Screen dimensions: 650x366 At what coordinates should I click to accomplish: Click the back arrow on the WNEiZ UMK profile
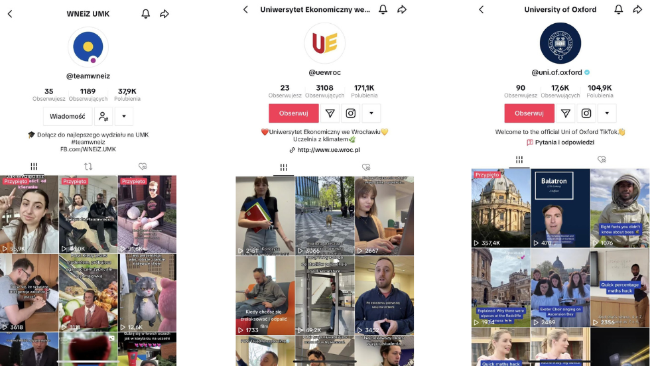click(10, 14)
